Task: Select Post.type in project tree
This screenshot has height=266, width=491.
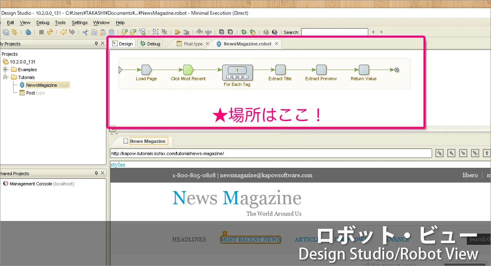Action: click(x=35, y=93)
